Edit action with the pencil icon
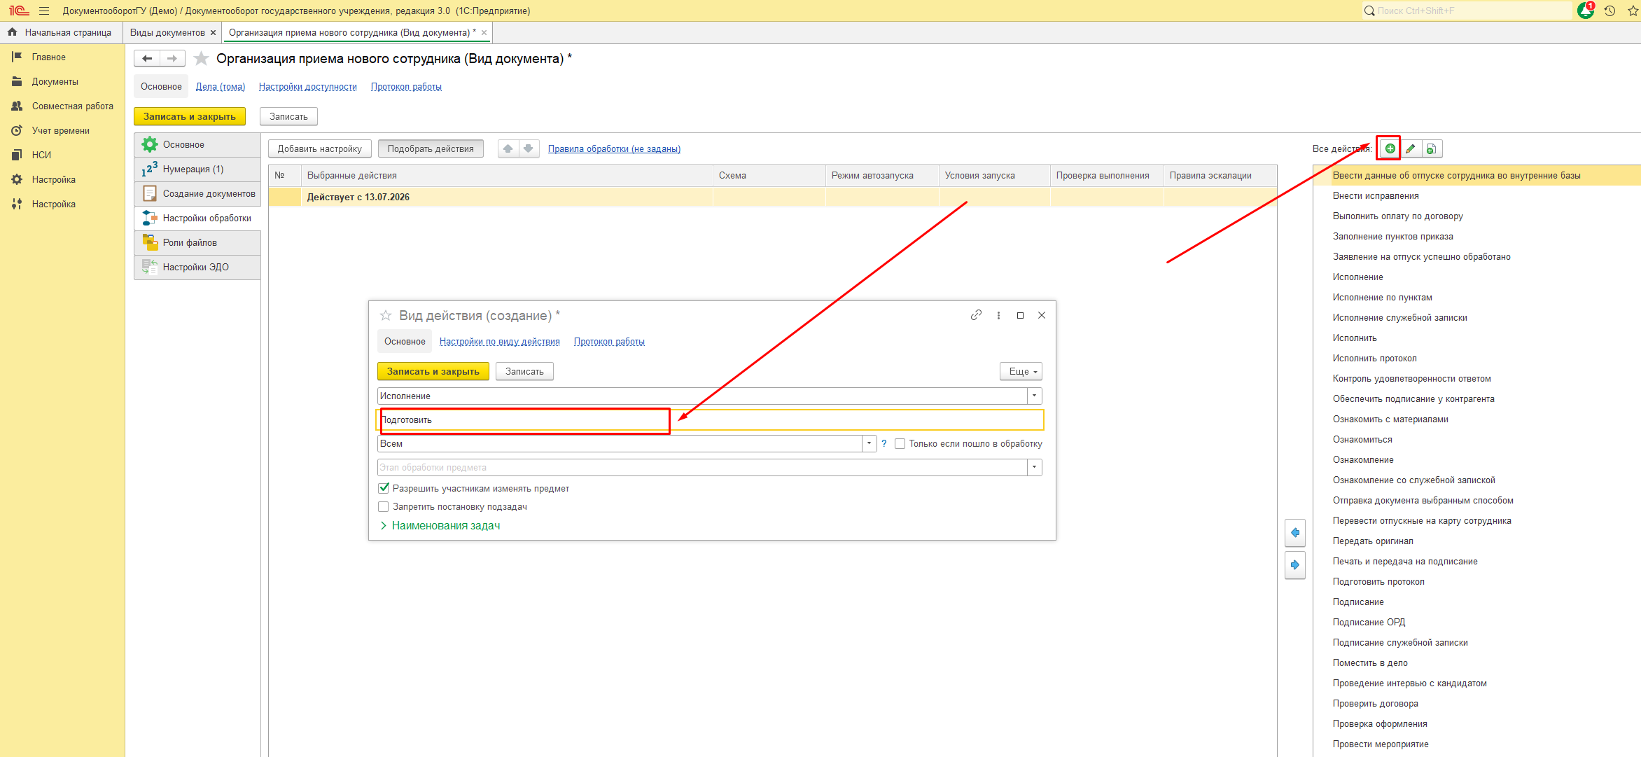The height and width of the screenshot is (757, 1641). click(1411, 148)
